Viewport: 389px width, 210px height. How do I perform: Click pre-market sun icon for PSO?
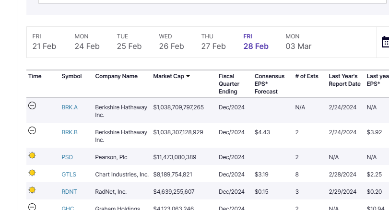click(32, 156)
